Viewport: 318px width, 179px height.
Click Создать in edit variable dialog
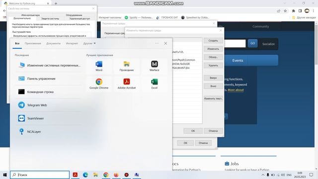pyautogui.click(x=213, y=41)
